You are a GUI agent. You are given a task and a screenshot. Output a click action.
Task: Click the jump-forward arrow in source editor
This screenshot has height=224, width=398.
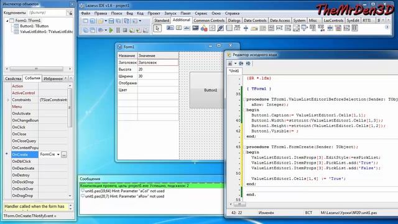tap(248, 63)
